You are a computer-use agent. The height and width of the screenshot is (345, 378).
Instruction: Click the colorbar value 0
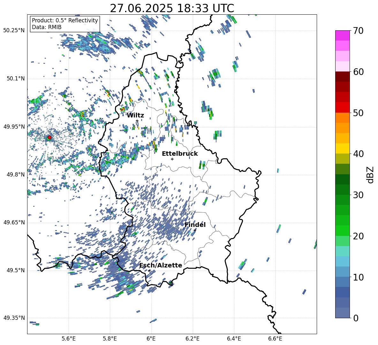[x=356, y=318]
